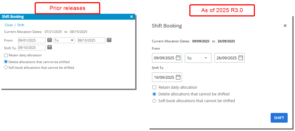Select Soft book allocations radio in prior dialog
The width and height of the screenshot is (295, 131).
click(x=6, y=67)
